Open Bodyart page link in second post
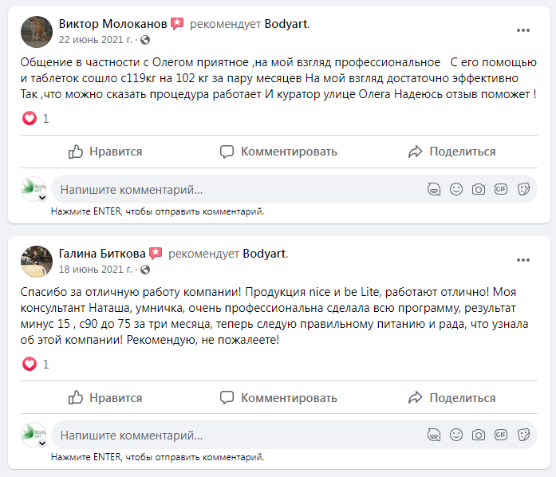 point(263,254)
